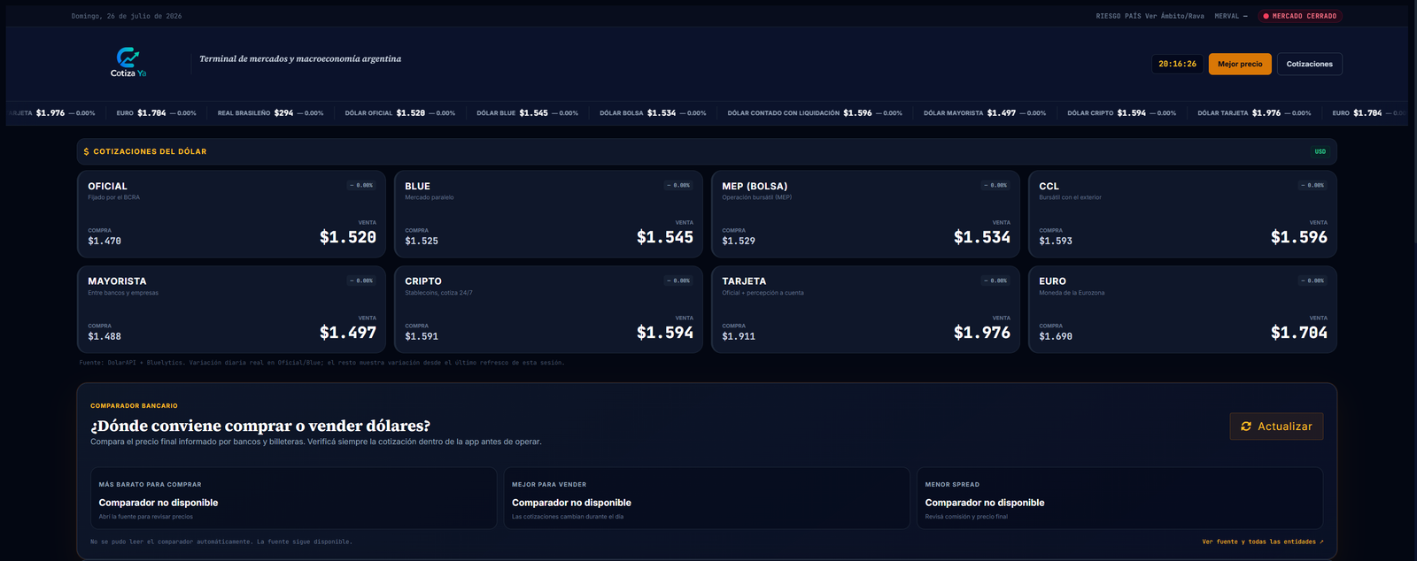Viewport: 1417px width, 561px height.
Task: Click the BLUE card variation badge
Action: [678, 185]
